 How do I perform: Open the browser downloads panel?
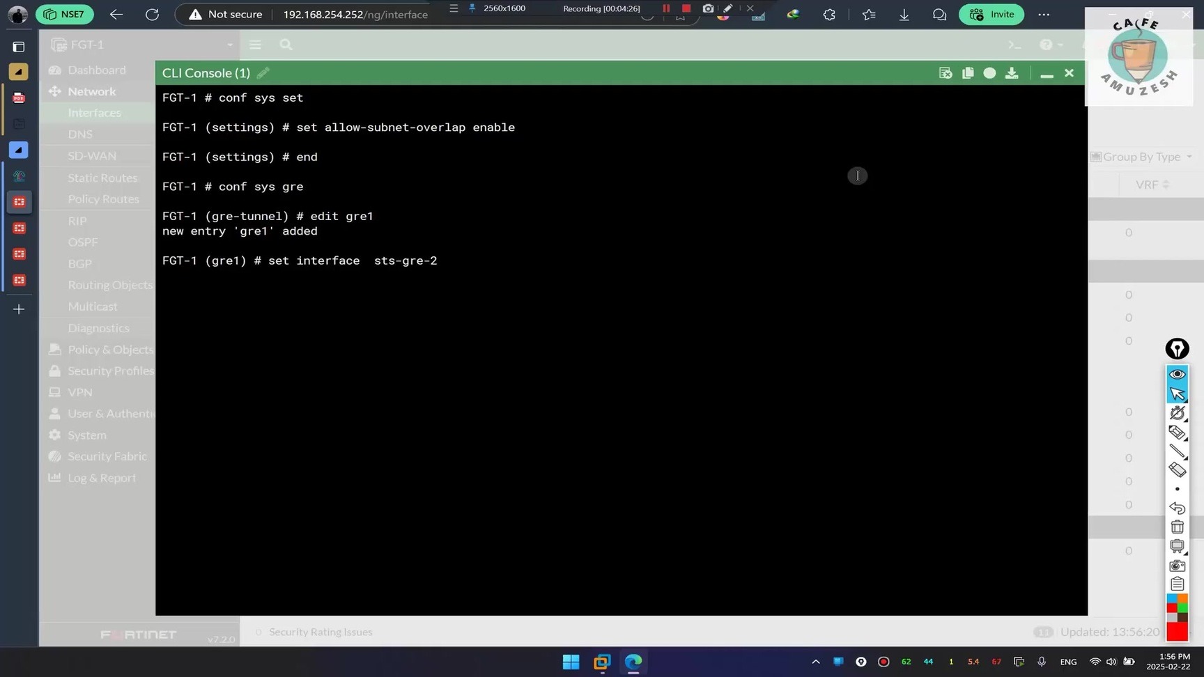point(904,14)
